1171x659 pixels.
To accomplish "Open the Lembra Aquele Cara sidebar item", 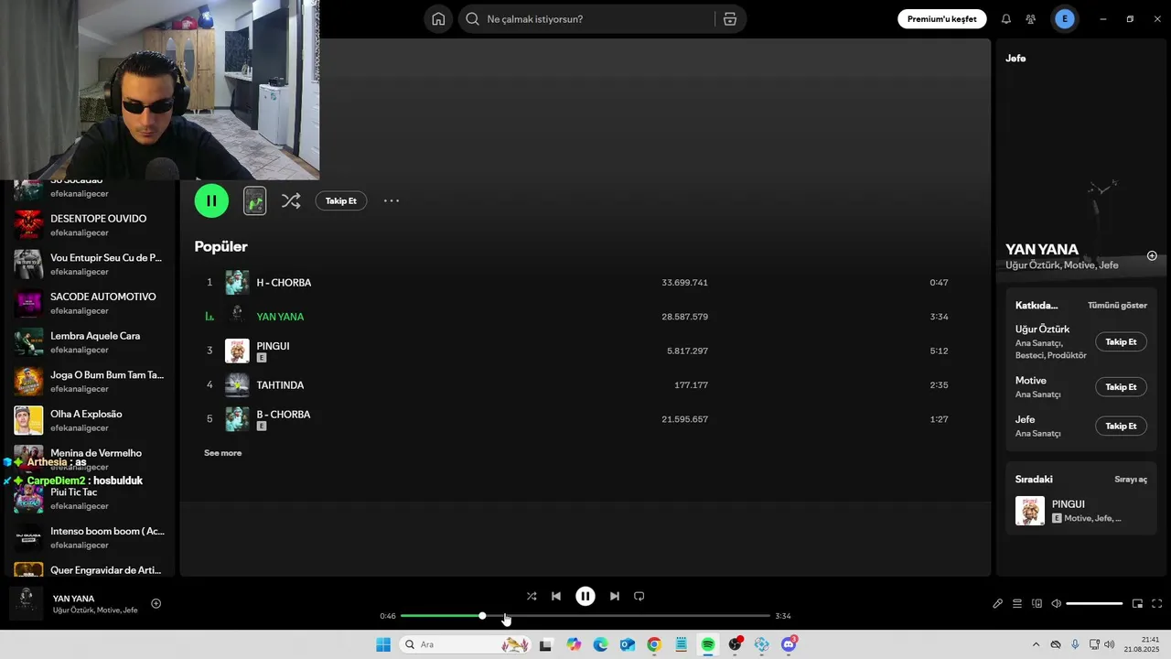I will (x=90, y=342).
